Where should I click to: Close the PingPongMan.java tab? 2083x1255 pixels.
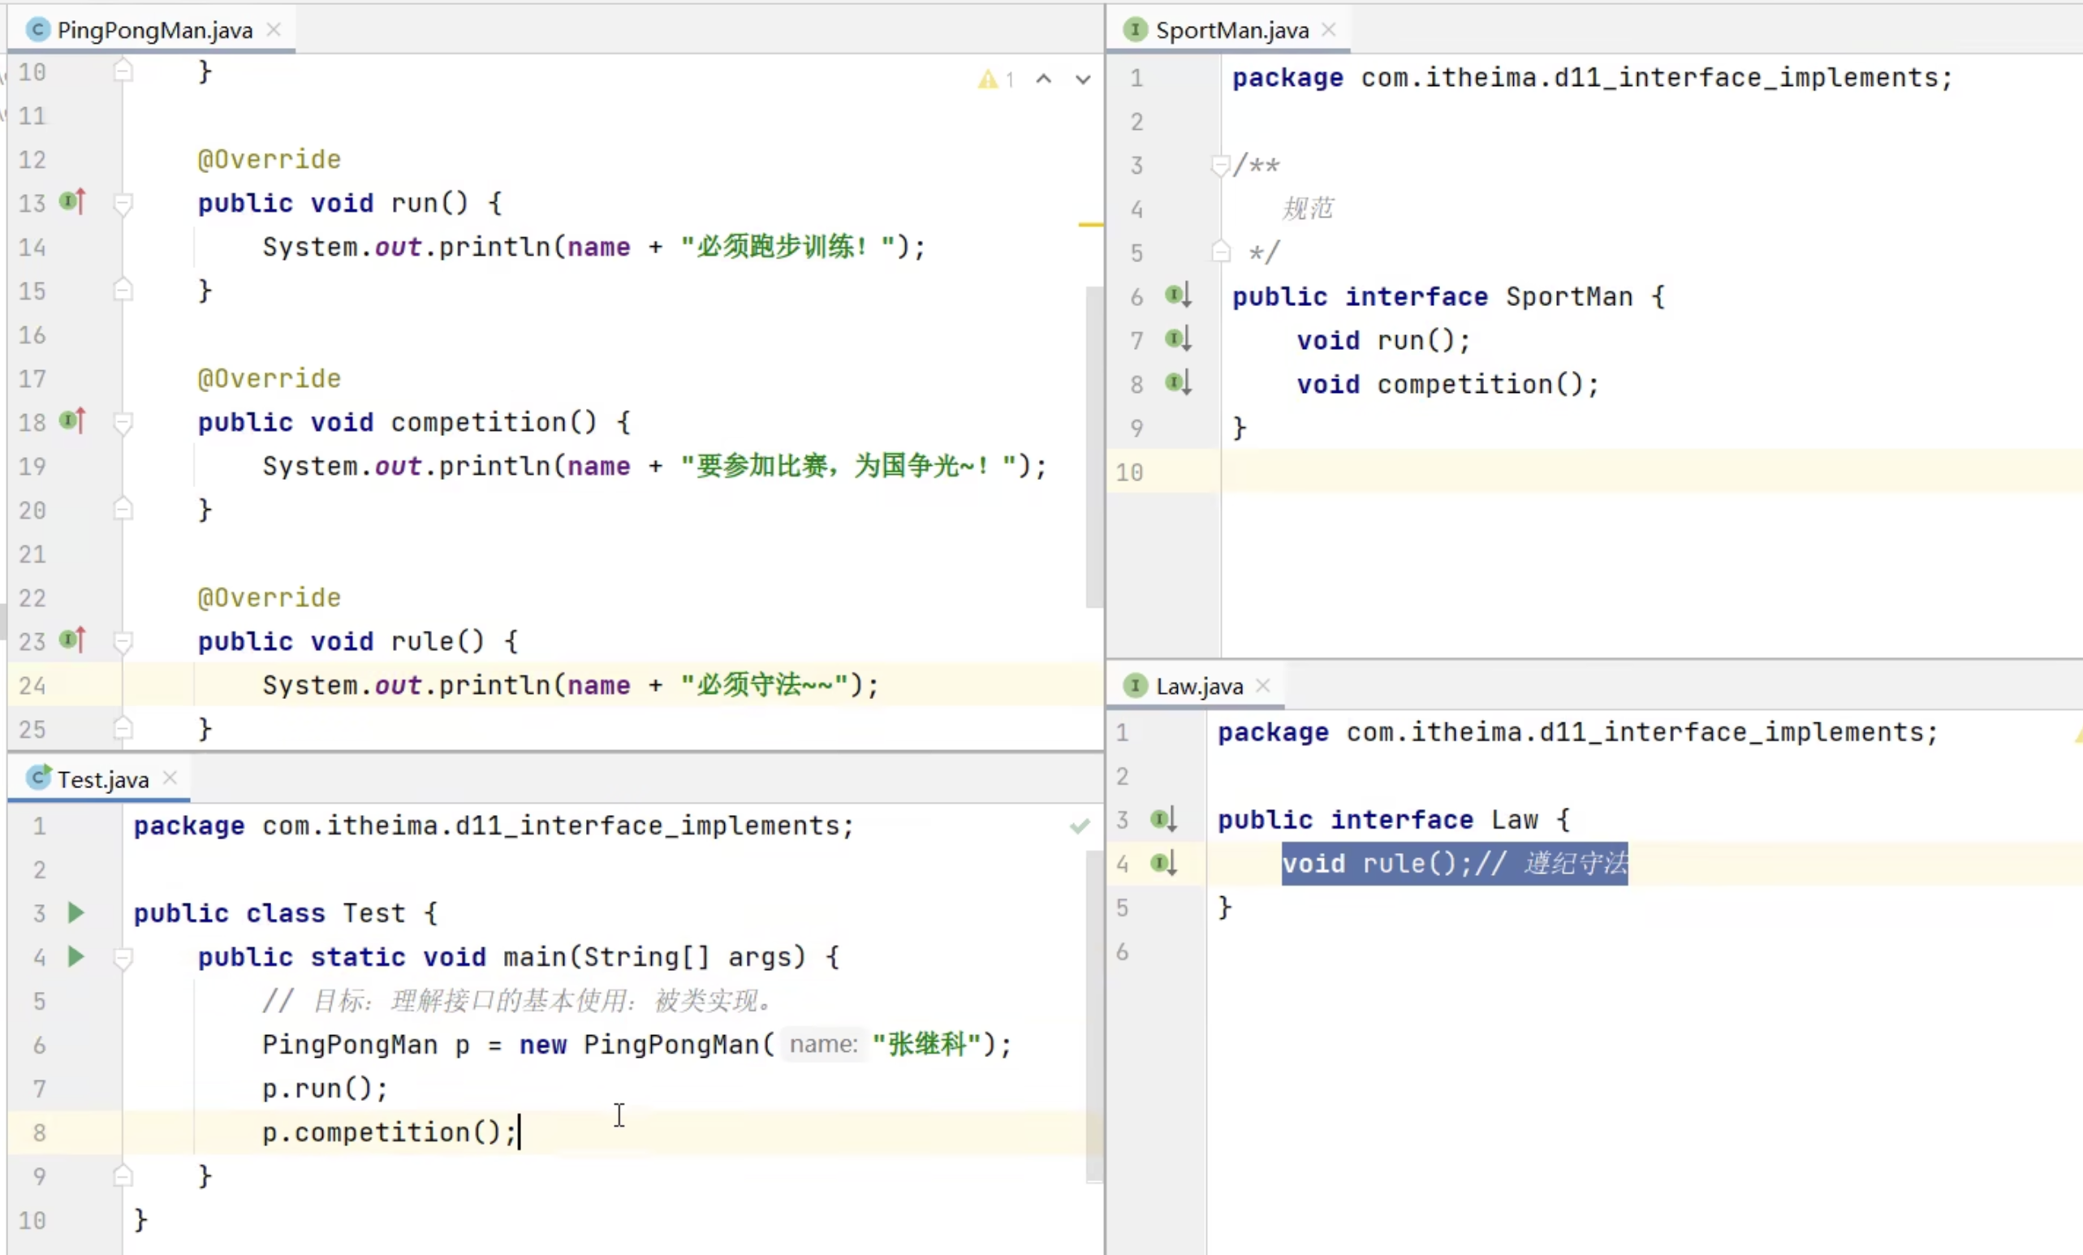click(x=274, y=29)
